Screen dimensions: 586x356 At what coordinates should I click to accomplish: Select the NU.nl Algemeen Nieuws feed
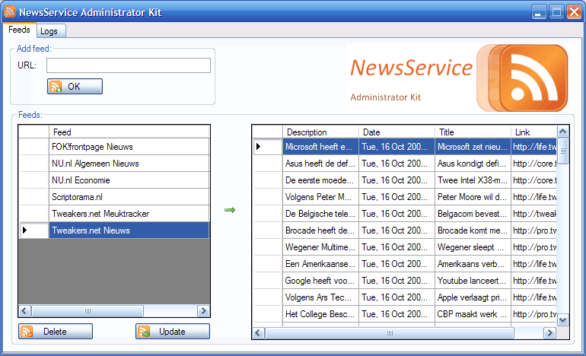click(129, 164)
